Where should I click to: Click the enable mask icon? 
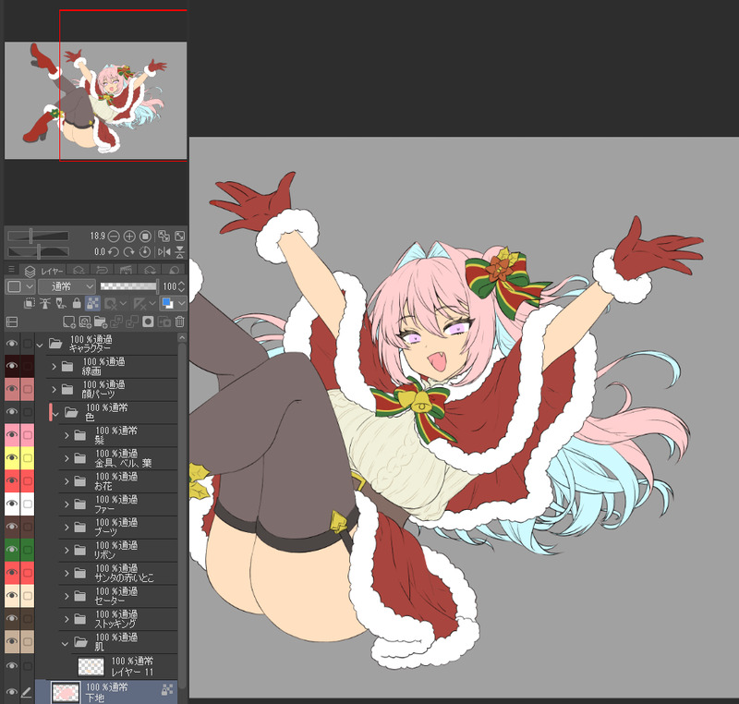click(x=110, y=303)
